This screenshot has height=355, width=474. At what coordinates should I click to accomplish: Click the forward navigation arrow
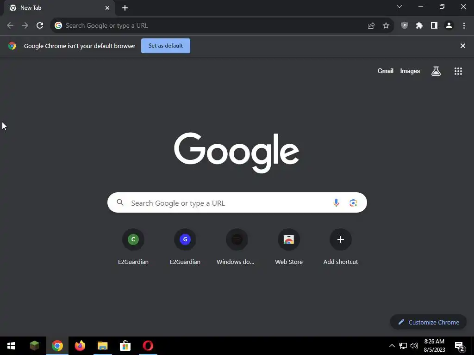[25, 26]
